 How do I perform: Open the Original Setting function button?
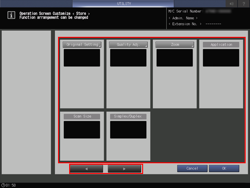click(82, 45)
